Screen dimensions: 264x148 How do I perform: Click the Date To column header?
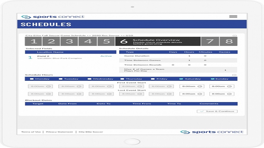pyautogui.click(x=104, y=104)
